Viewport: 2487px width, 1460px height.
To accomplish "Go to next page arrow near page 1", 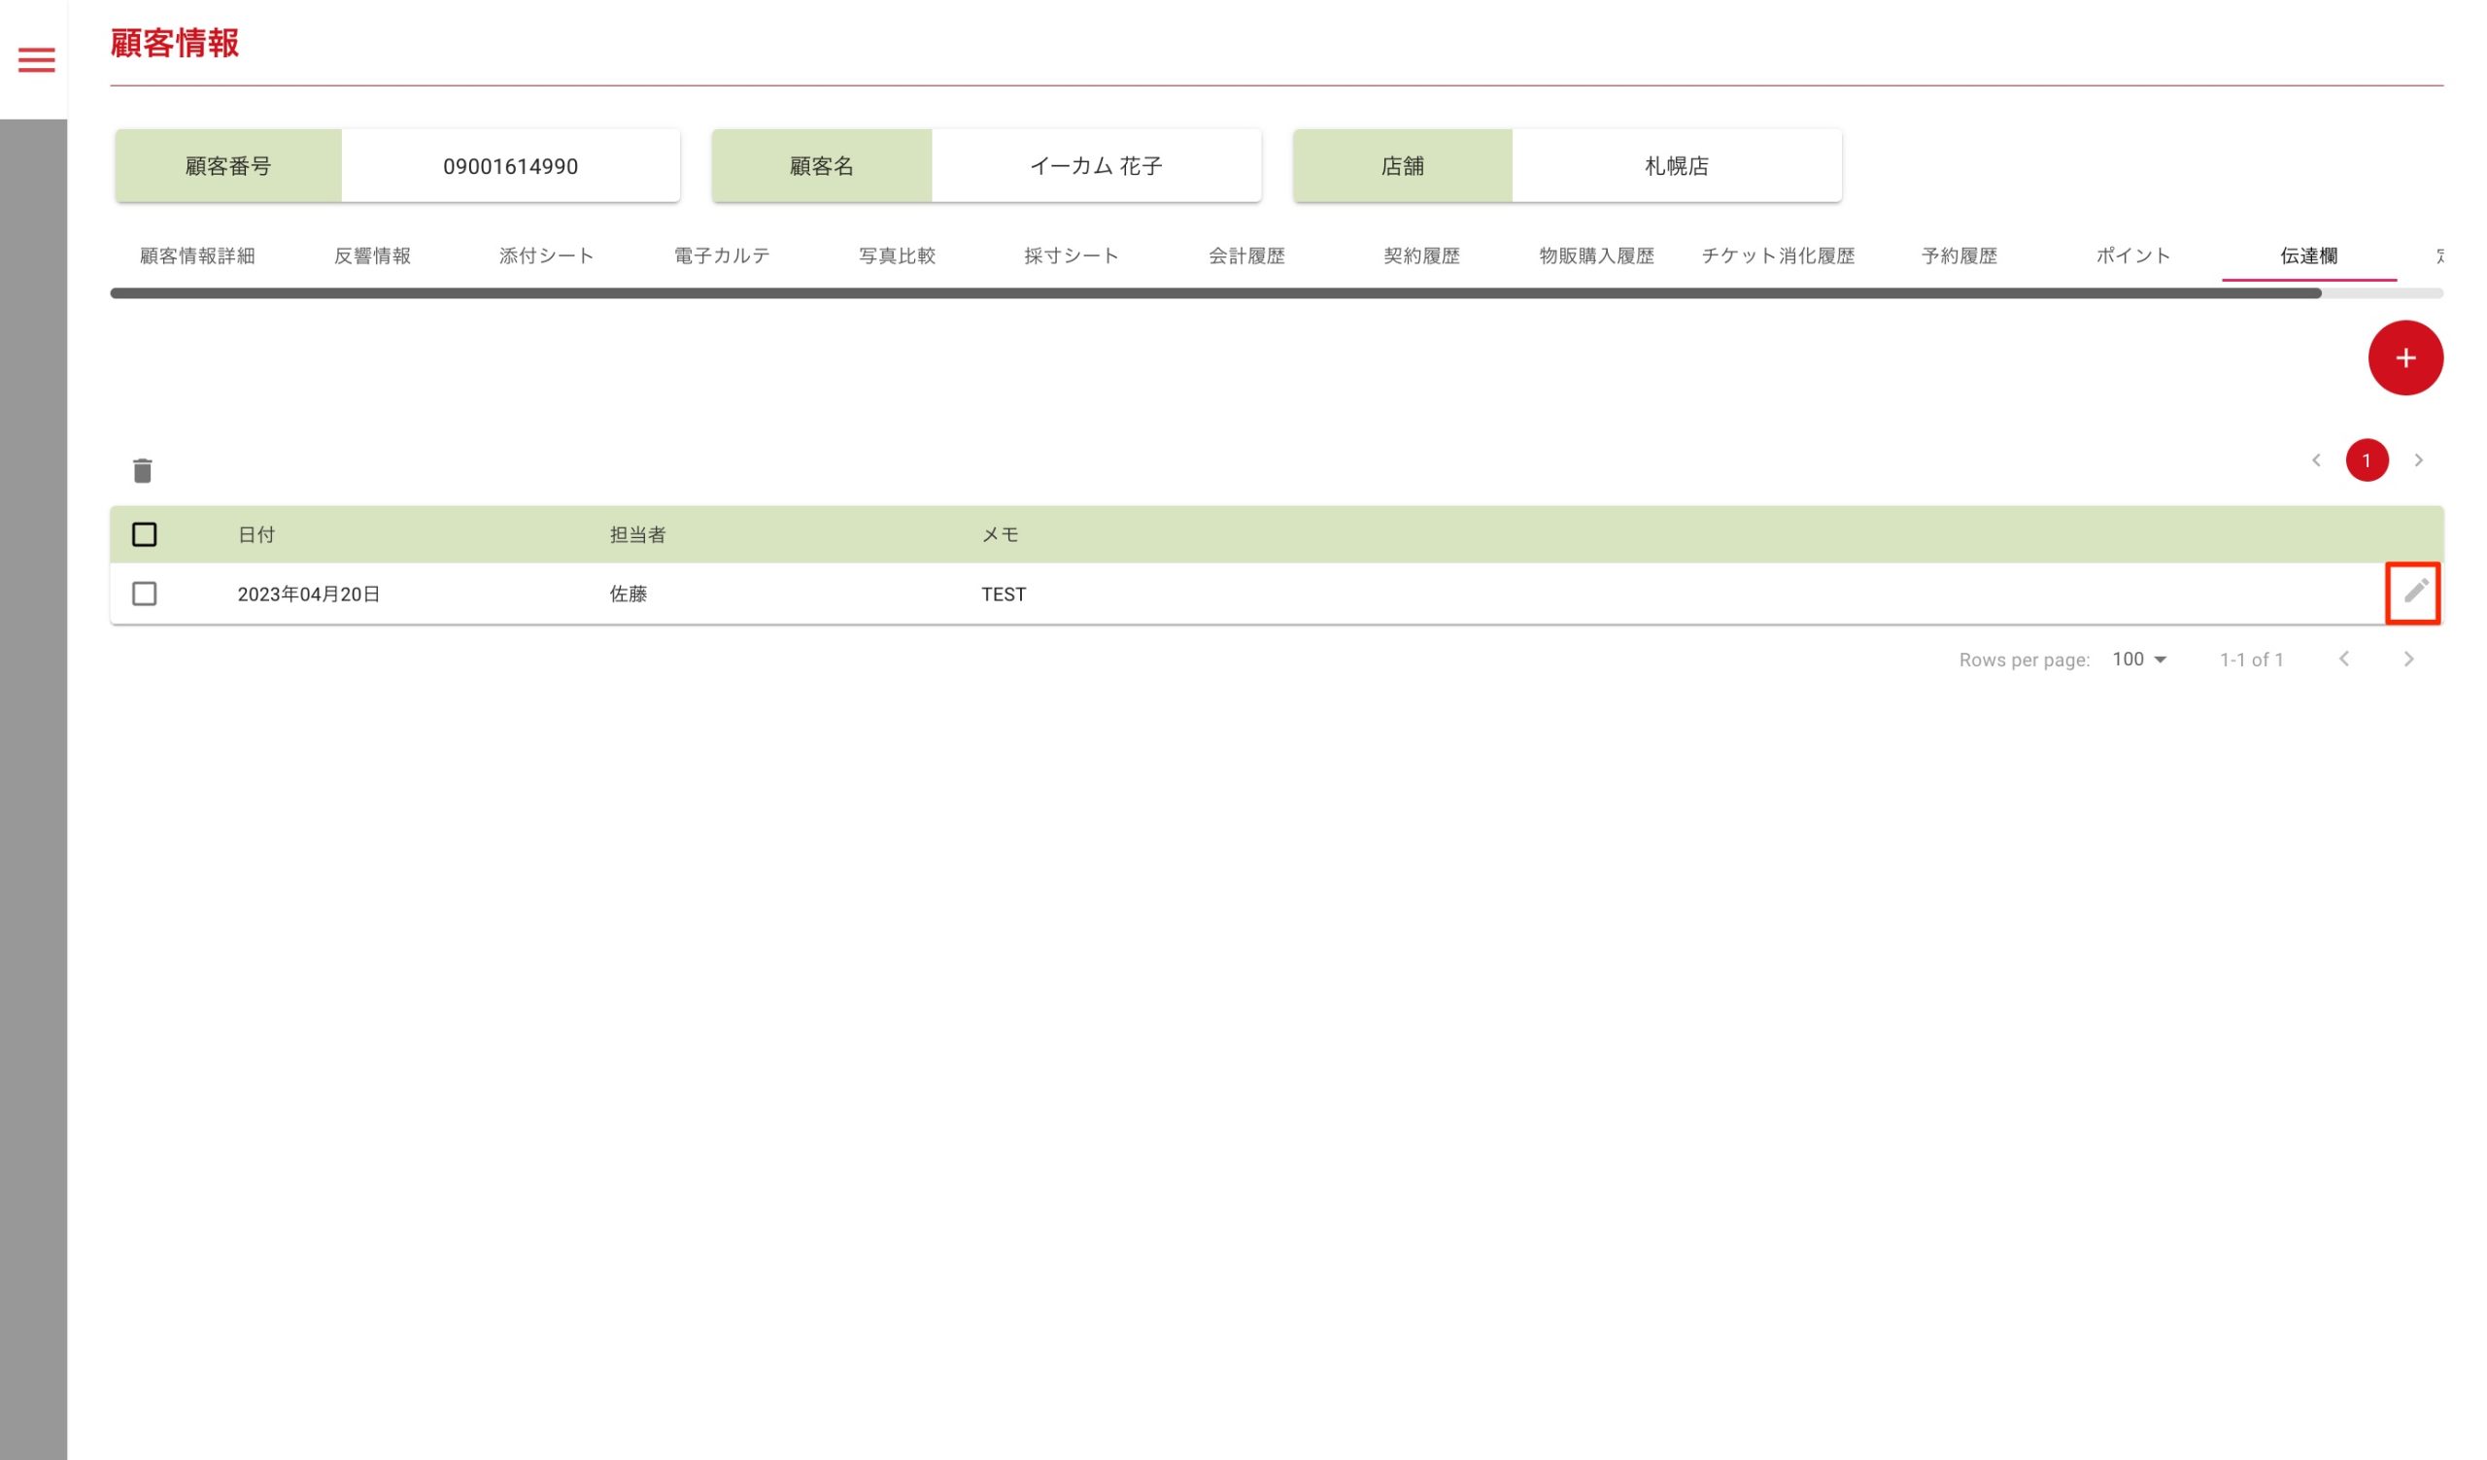I will 2417,460.
